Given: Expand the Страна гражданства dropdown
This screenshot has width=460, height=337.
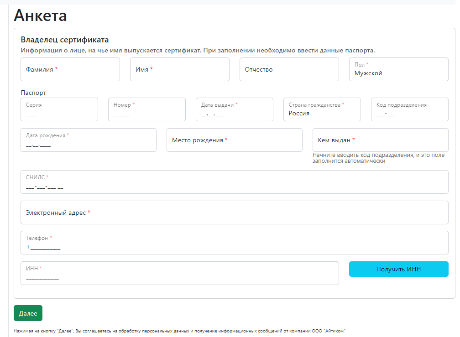Looking at the screenshot, I should [322, 110].
